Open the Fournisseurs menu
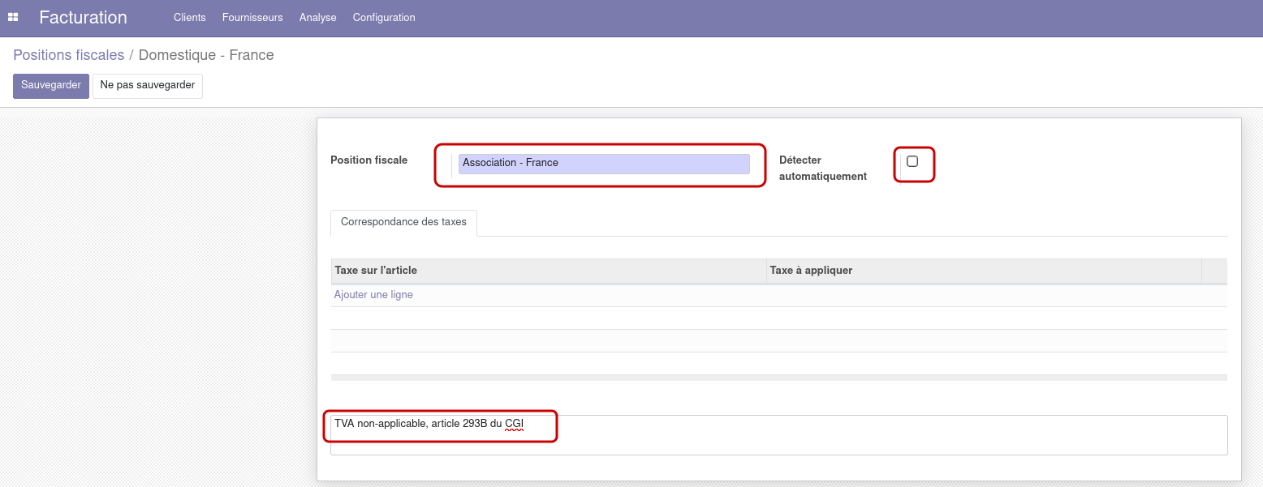The image size is (1263, 487). point(252,17)
